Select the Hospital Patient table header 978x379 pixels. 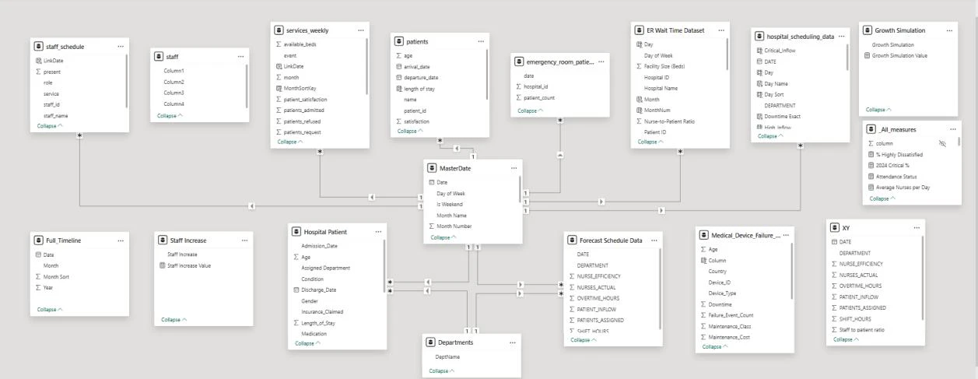click(338, 232)
